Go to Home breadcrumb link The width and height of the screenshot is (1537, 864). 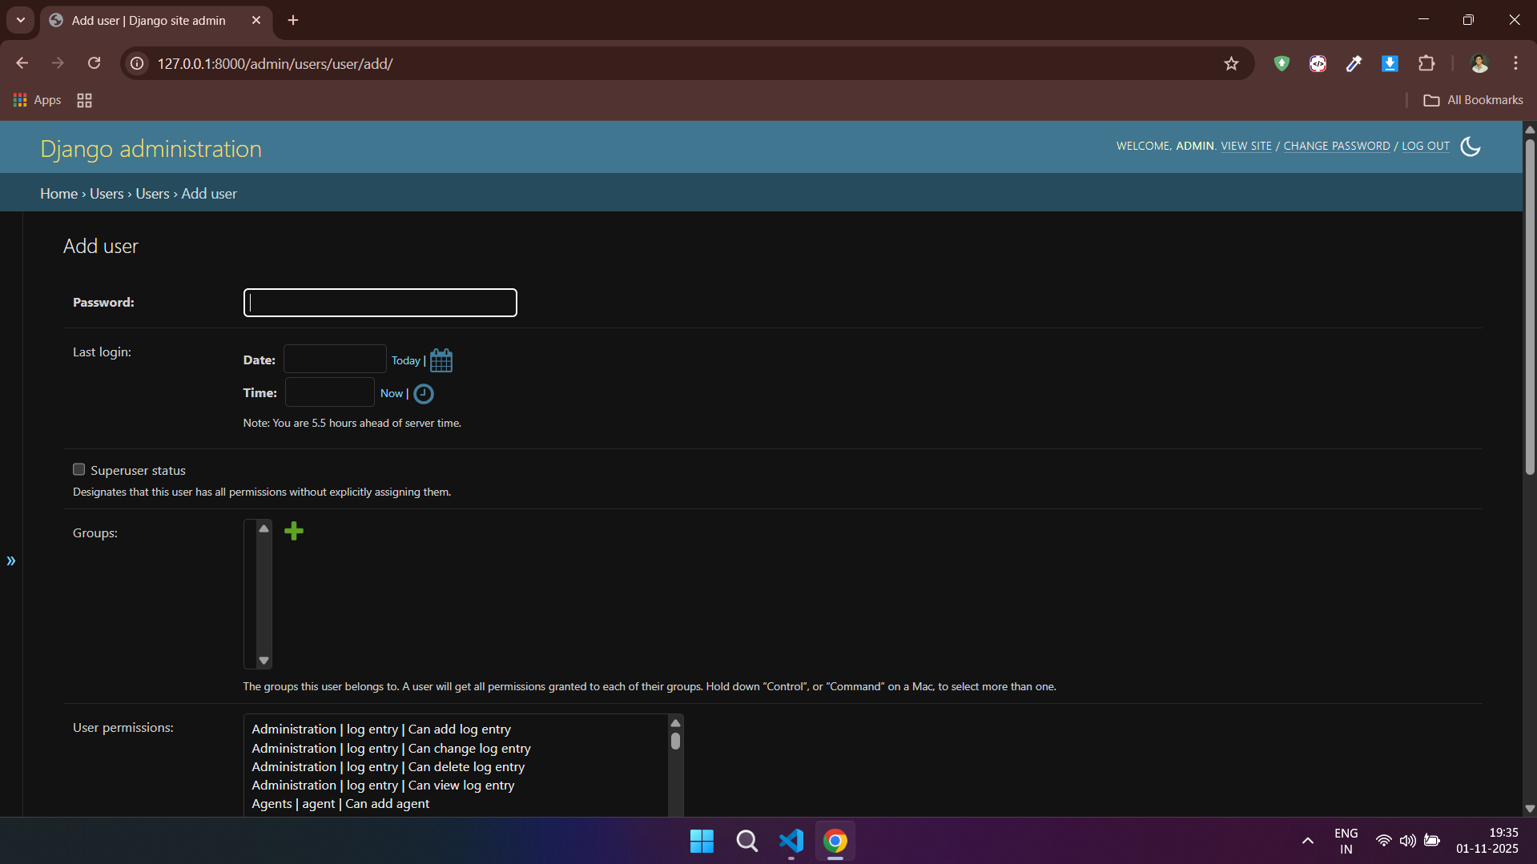click(59, 194)
